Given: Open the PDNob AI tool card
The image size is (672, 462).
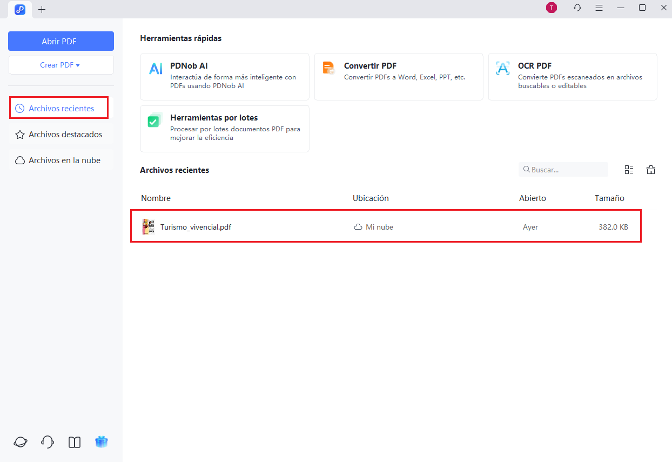Looking at the screenshot, I should click(x=225, y=76).
